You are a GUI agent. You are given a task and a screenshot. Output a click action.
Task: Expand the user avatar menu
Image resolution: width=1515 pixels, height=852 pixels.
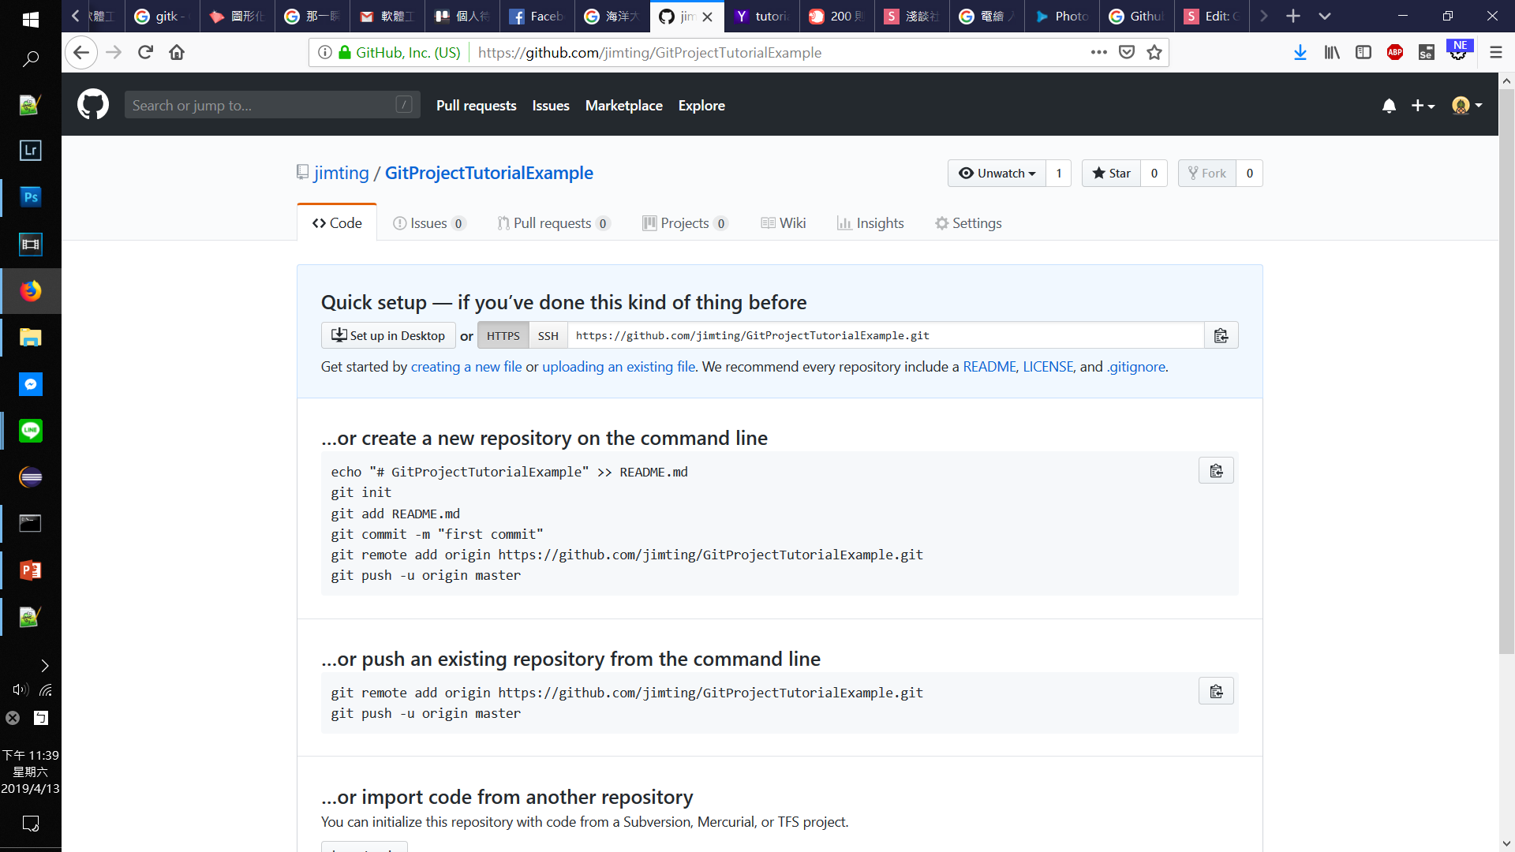pyautogui.click(x=1467, y=106)
